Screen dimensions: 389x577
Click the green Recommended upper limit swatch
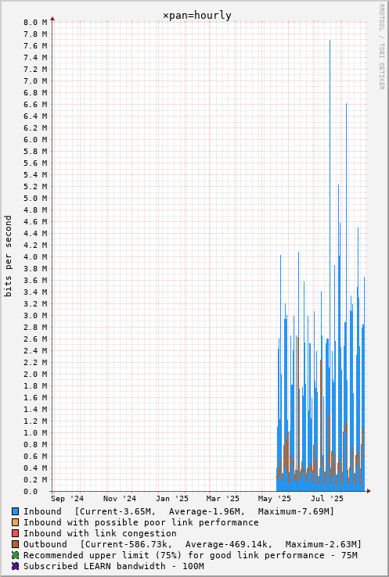(x=15, y=555)
